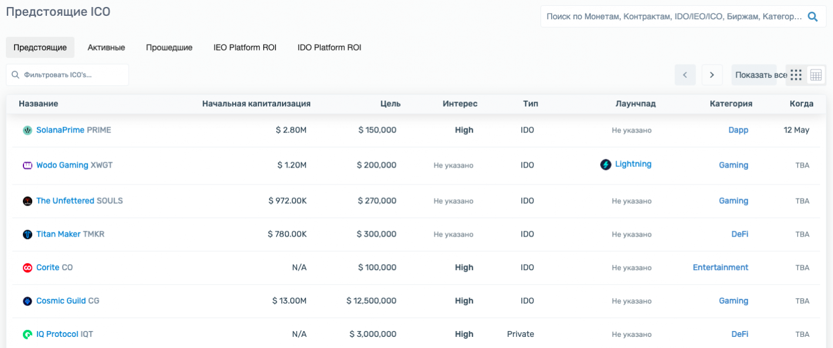Image resolution: width=833 pixels, height=348 pixels.
Task: Open Gaming category for Wodo Gaming
Action: pyautogui.click(x=734, y=165)
